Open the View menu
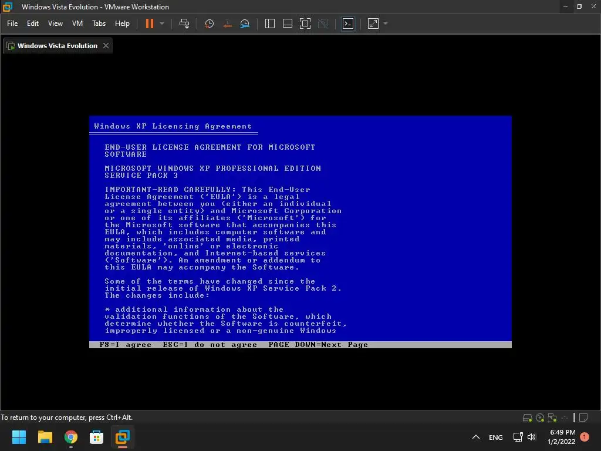Screen dimensions: 601x451 point(55,23)
